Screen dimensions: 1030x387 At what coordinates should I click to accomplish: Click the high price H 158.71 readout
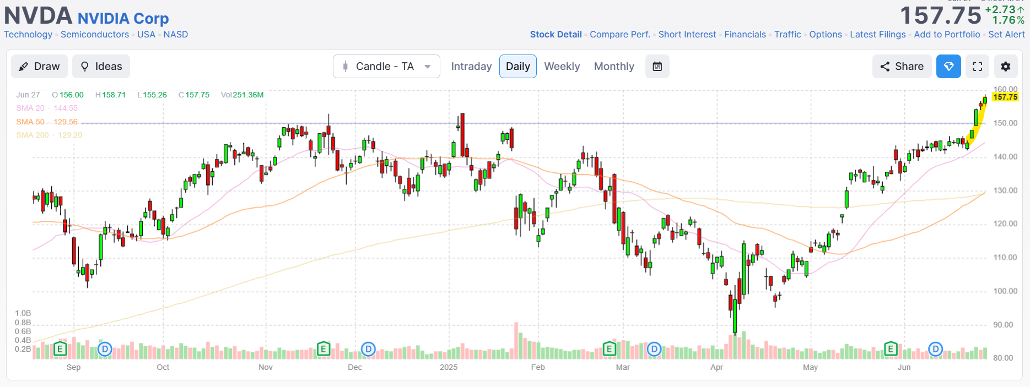(x=111, y=95)
